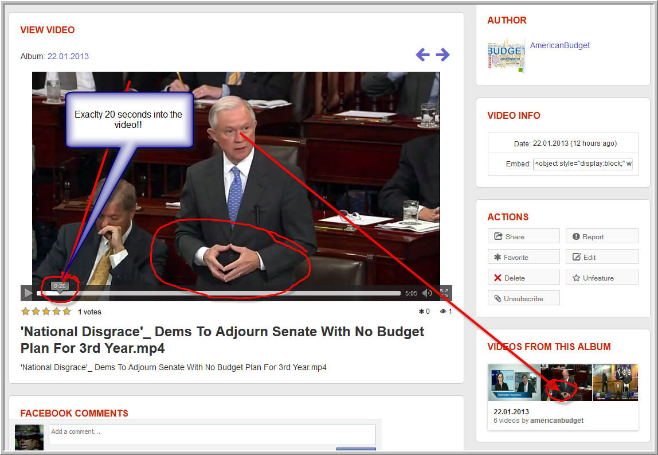The image size is (658, 455).
Task: Open the 22.01.2013 album title under thumbnails
Action: 511,412
